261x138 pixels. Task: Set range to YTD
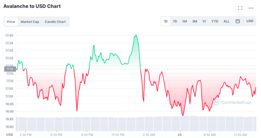click(x=215, y=21)
